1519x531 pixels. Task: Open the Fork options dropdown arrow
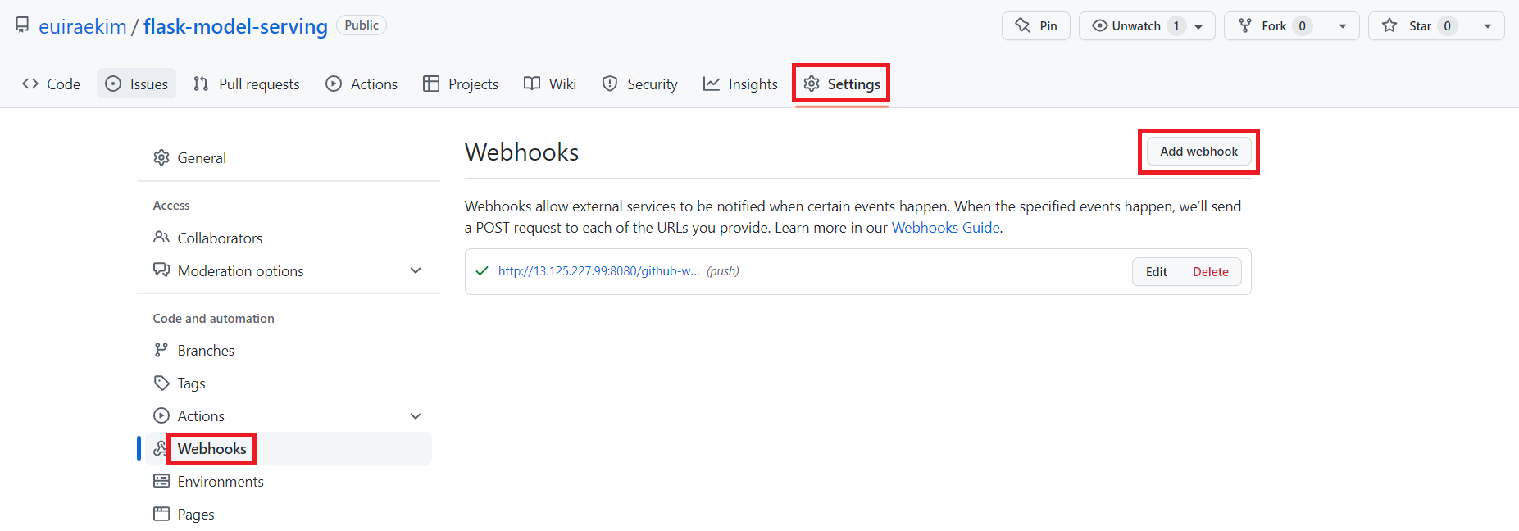click(1343, 25)
